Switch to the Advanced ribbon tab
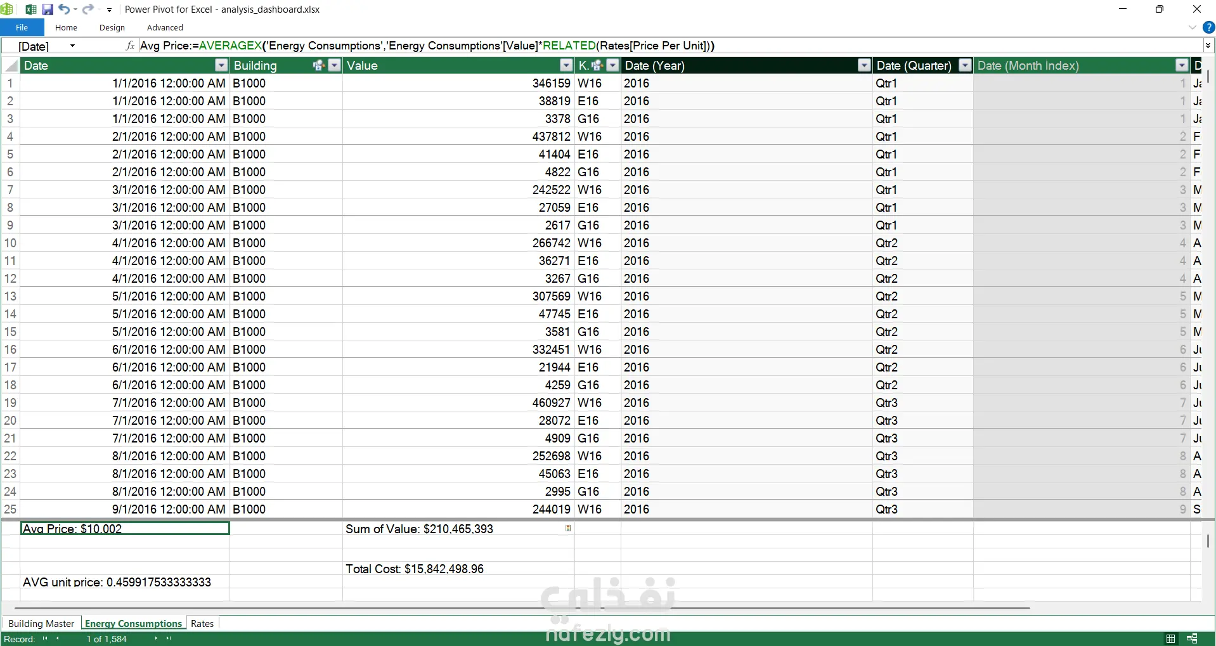Image resolution: width=1216 pixels, height=646 pixels. tap(165, 27)
